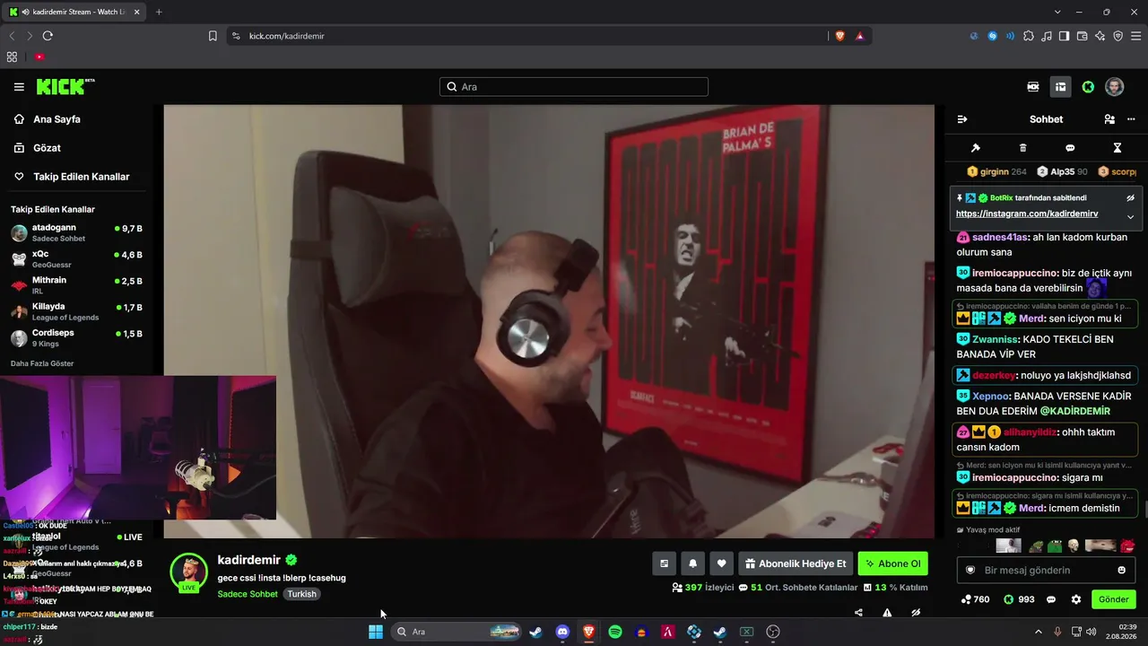Image resolution: width=1148 pixels, height=646 pixels.
Task: Open the browser extensions puzzle icon
Action: pos(1028,36)
